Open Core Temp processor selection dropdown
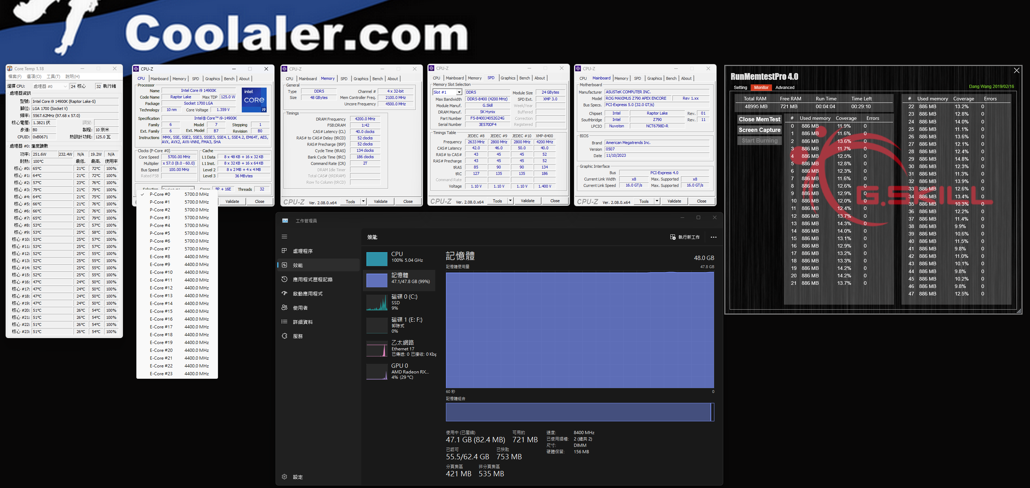Screen dimensions: 1030x488 (50, 86)
